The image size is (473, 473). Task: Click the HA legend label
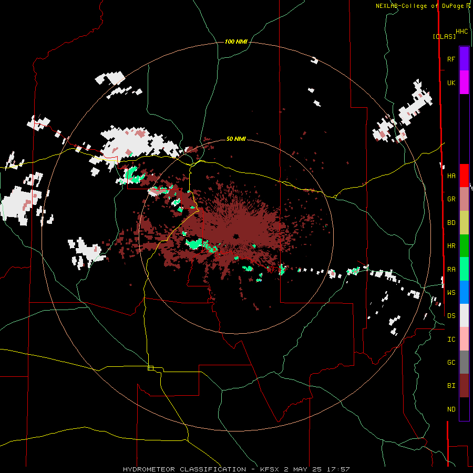451,176
